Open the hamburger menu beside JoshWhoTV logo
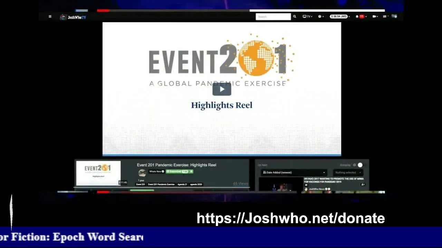Image resolution: width=442 pixels, height=248 pixels. pyautogui.click(x=50, y=17)
